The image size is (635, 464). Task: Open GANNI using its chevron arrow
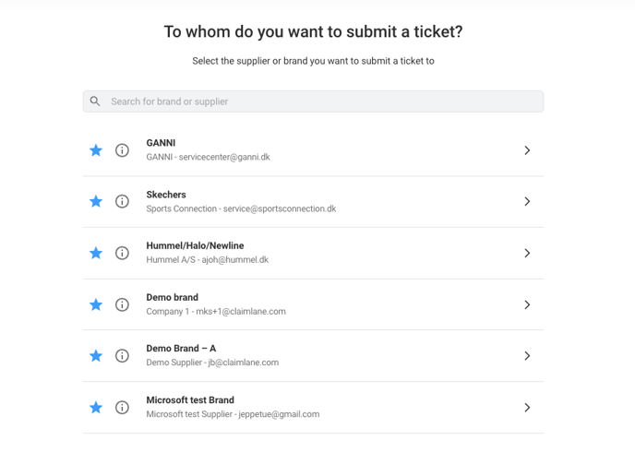tap(527, 150)
